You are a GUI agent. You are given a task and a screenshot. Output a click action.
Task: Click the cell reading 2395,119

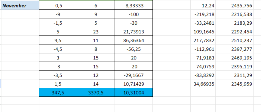click(234, 66)
